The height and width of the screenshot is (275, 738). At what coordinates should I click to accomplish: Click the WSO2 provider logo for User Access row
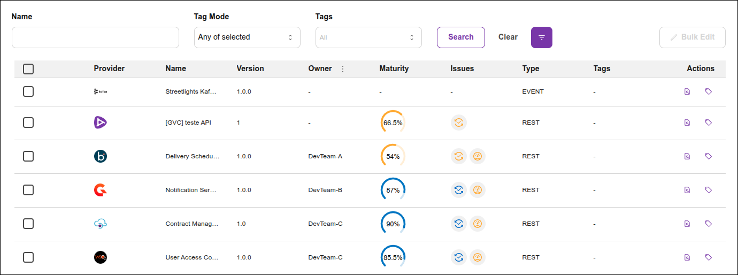[x=101, y=257]
